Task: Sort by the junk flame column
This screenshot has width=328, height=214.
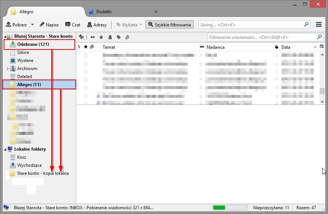Action: pos(277,47)
